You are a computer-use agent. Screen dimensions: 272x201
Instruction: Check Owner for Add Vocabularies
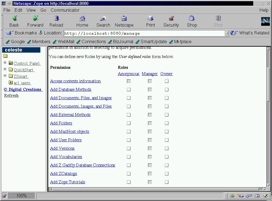[x=167, y=157]
